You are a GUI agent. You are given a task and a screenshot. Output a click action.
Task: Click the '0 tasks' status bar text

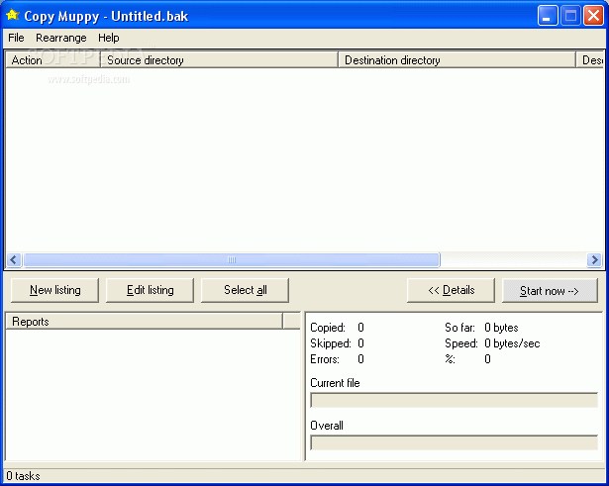(x=23, y=476)
